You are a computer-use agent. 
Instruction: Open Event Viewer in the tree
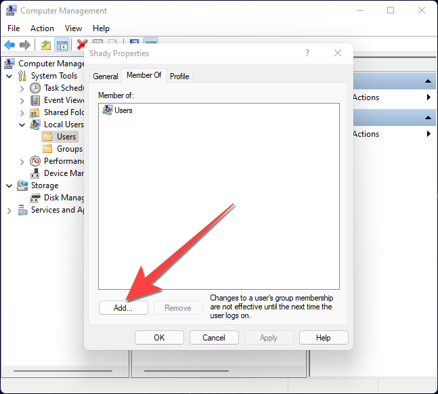[x=64, y=100]
